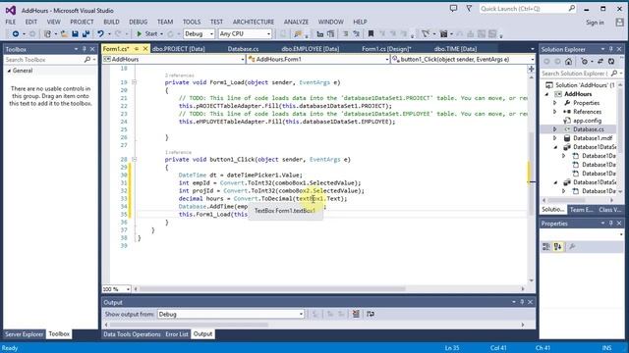Click the Categorized icon in Properties panel

(x=546, y=246)
